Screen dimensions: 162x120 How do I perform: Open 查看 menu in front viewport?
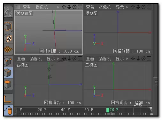point(90,59)
